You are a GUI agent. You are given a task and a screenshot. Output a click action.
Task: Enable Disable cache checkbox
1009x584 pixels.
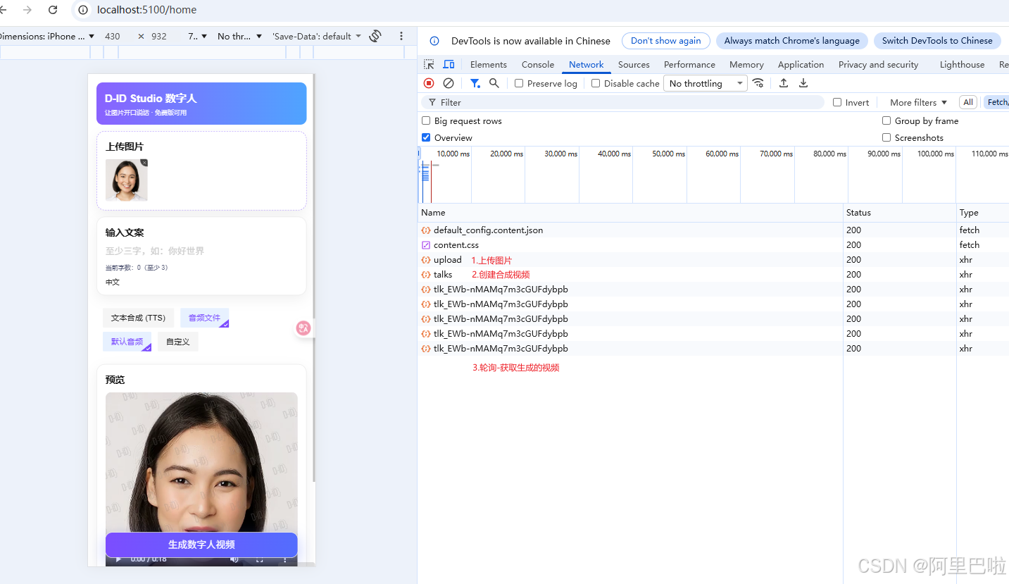(596, 83)
